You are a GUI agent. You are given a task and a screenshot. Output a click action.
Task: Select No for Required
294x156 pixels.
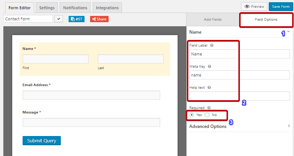coord(207,115)
